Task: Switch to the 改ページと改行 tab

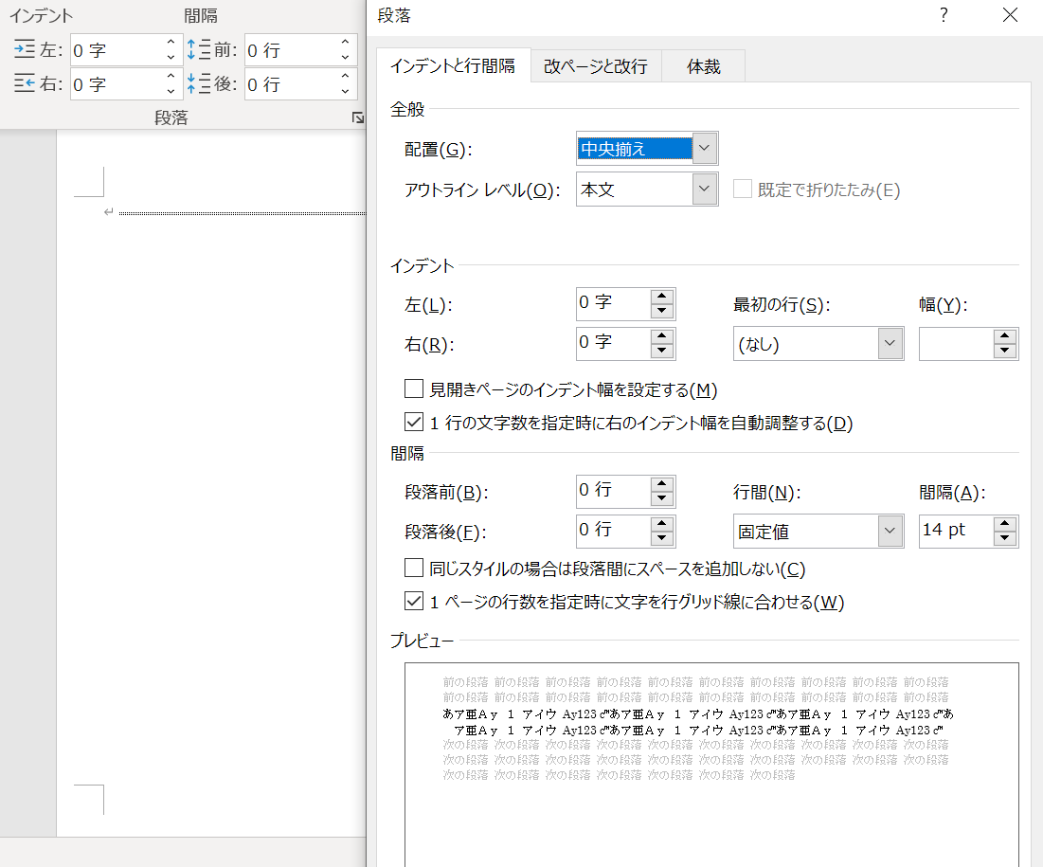Action: [595, 65]
